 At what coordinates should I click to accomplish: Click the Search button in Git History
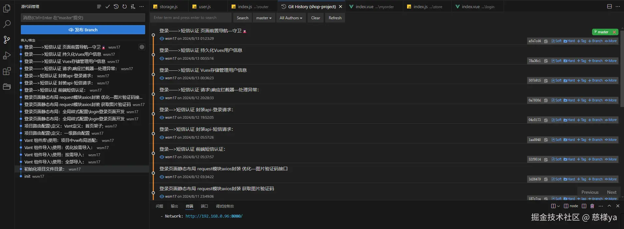242,18
